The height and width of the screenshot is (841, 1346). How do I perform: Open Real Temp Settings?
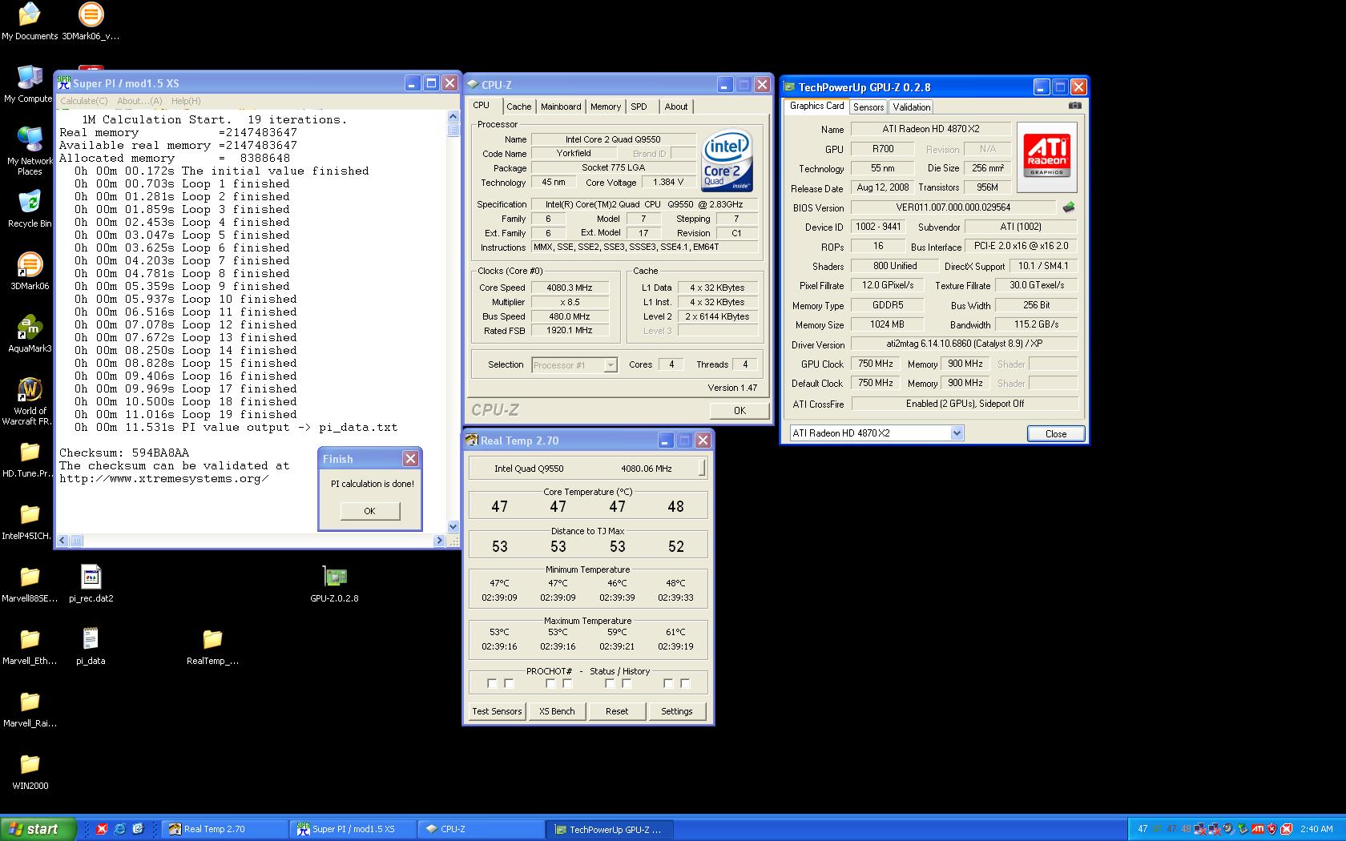(677, 711)
